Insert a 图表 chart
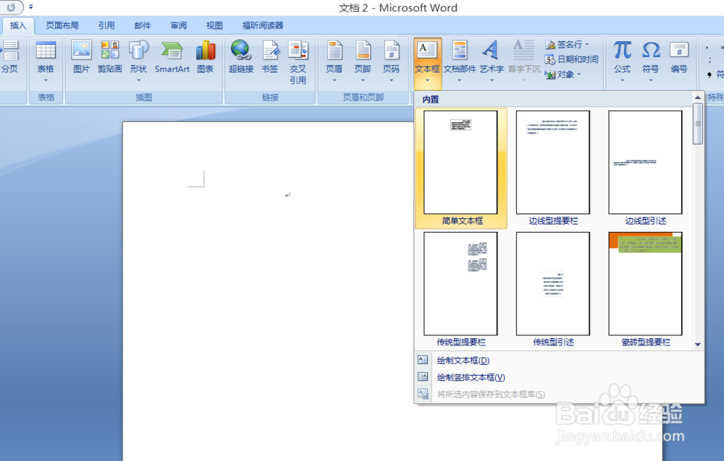 [x=205, y=56]
